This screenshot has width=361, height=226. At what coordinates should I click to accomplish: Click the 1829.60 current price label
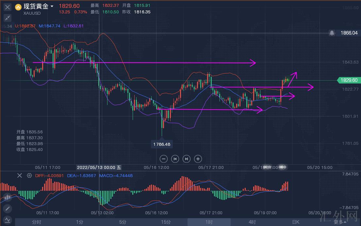(x=349, y=80)
